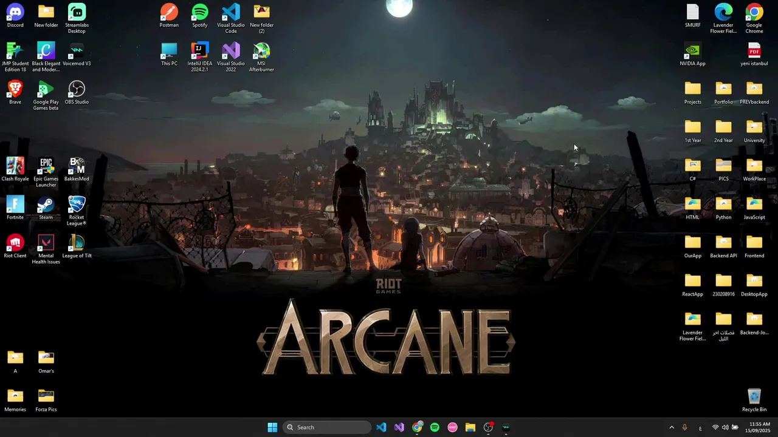778x437 pixels.
Task: Select the NVIDIA App desktop icon
Action: (x=693, y=54)
